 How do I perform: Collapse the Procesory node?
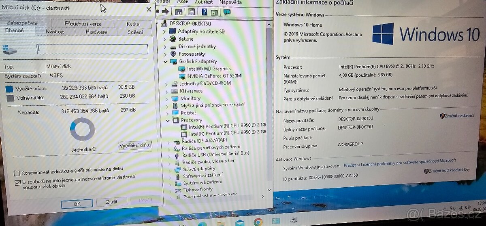click(168, 120)
